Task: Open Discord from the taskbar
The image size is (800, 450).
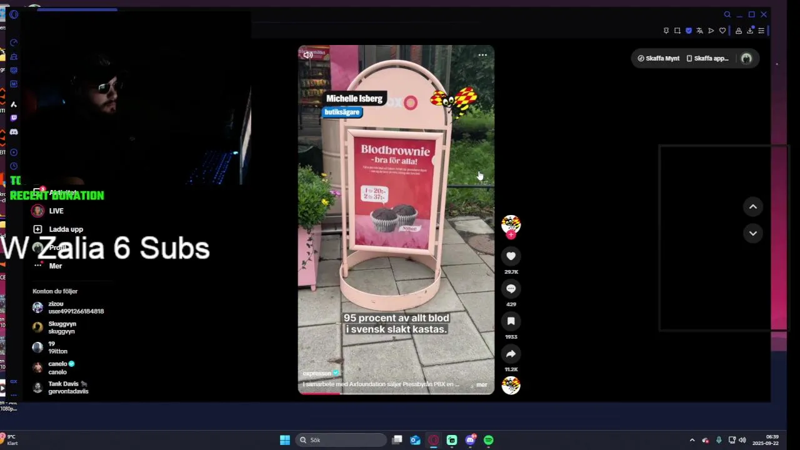Action: (x=470, y=440)
